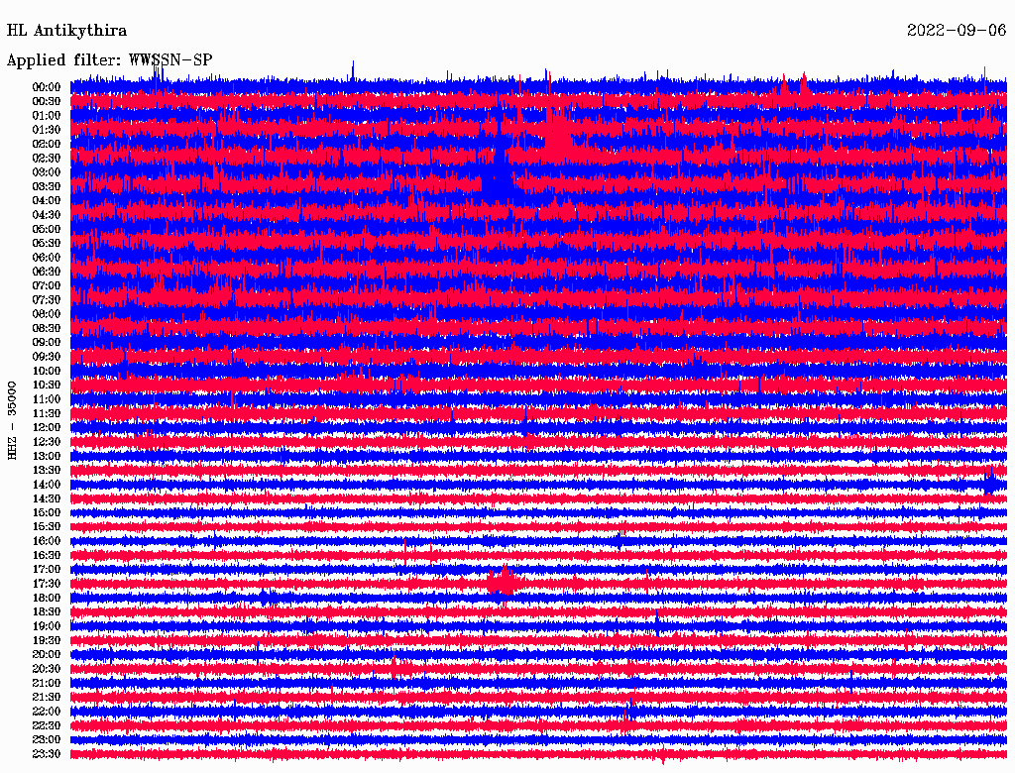Click the 06:30 time row label

point(47,272)
